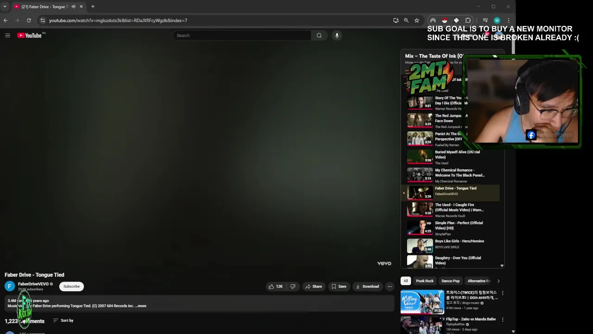The height and width of the screenshot is (334, 593).
Task: Play Story Of The Year playlist item
Action: pyautogui.click(x=450, y=102)
